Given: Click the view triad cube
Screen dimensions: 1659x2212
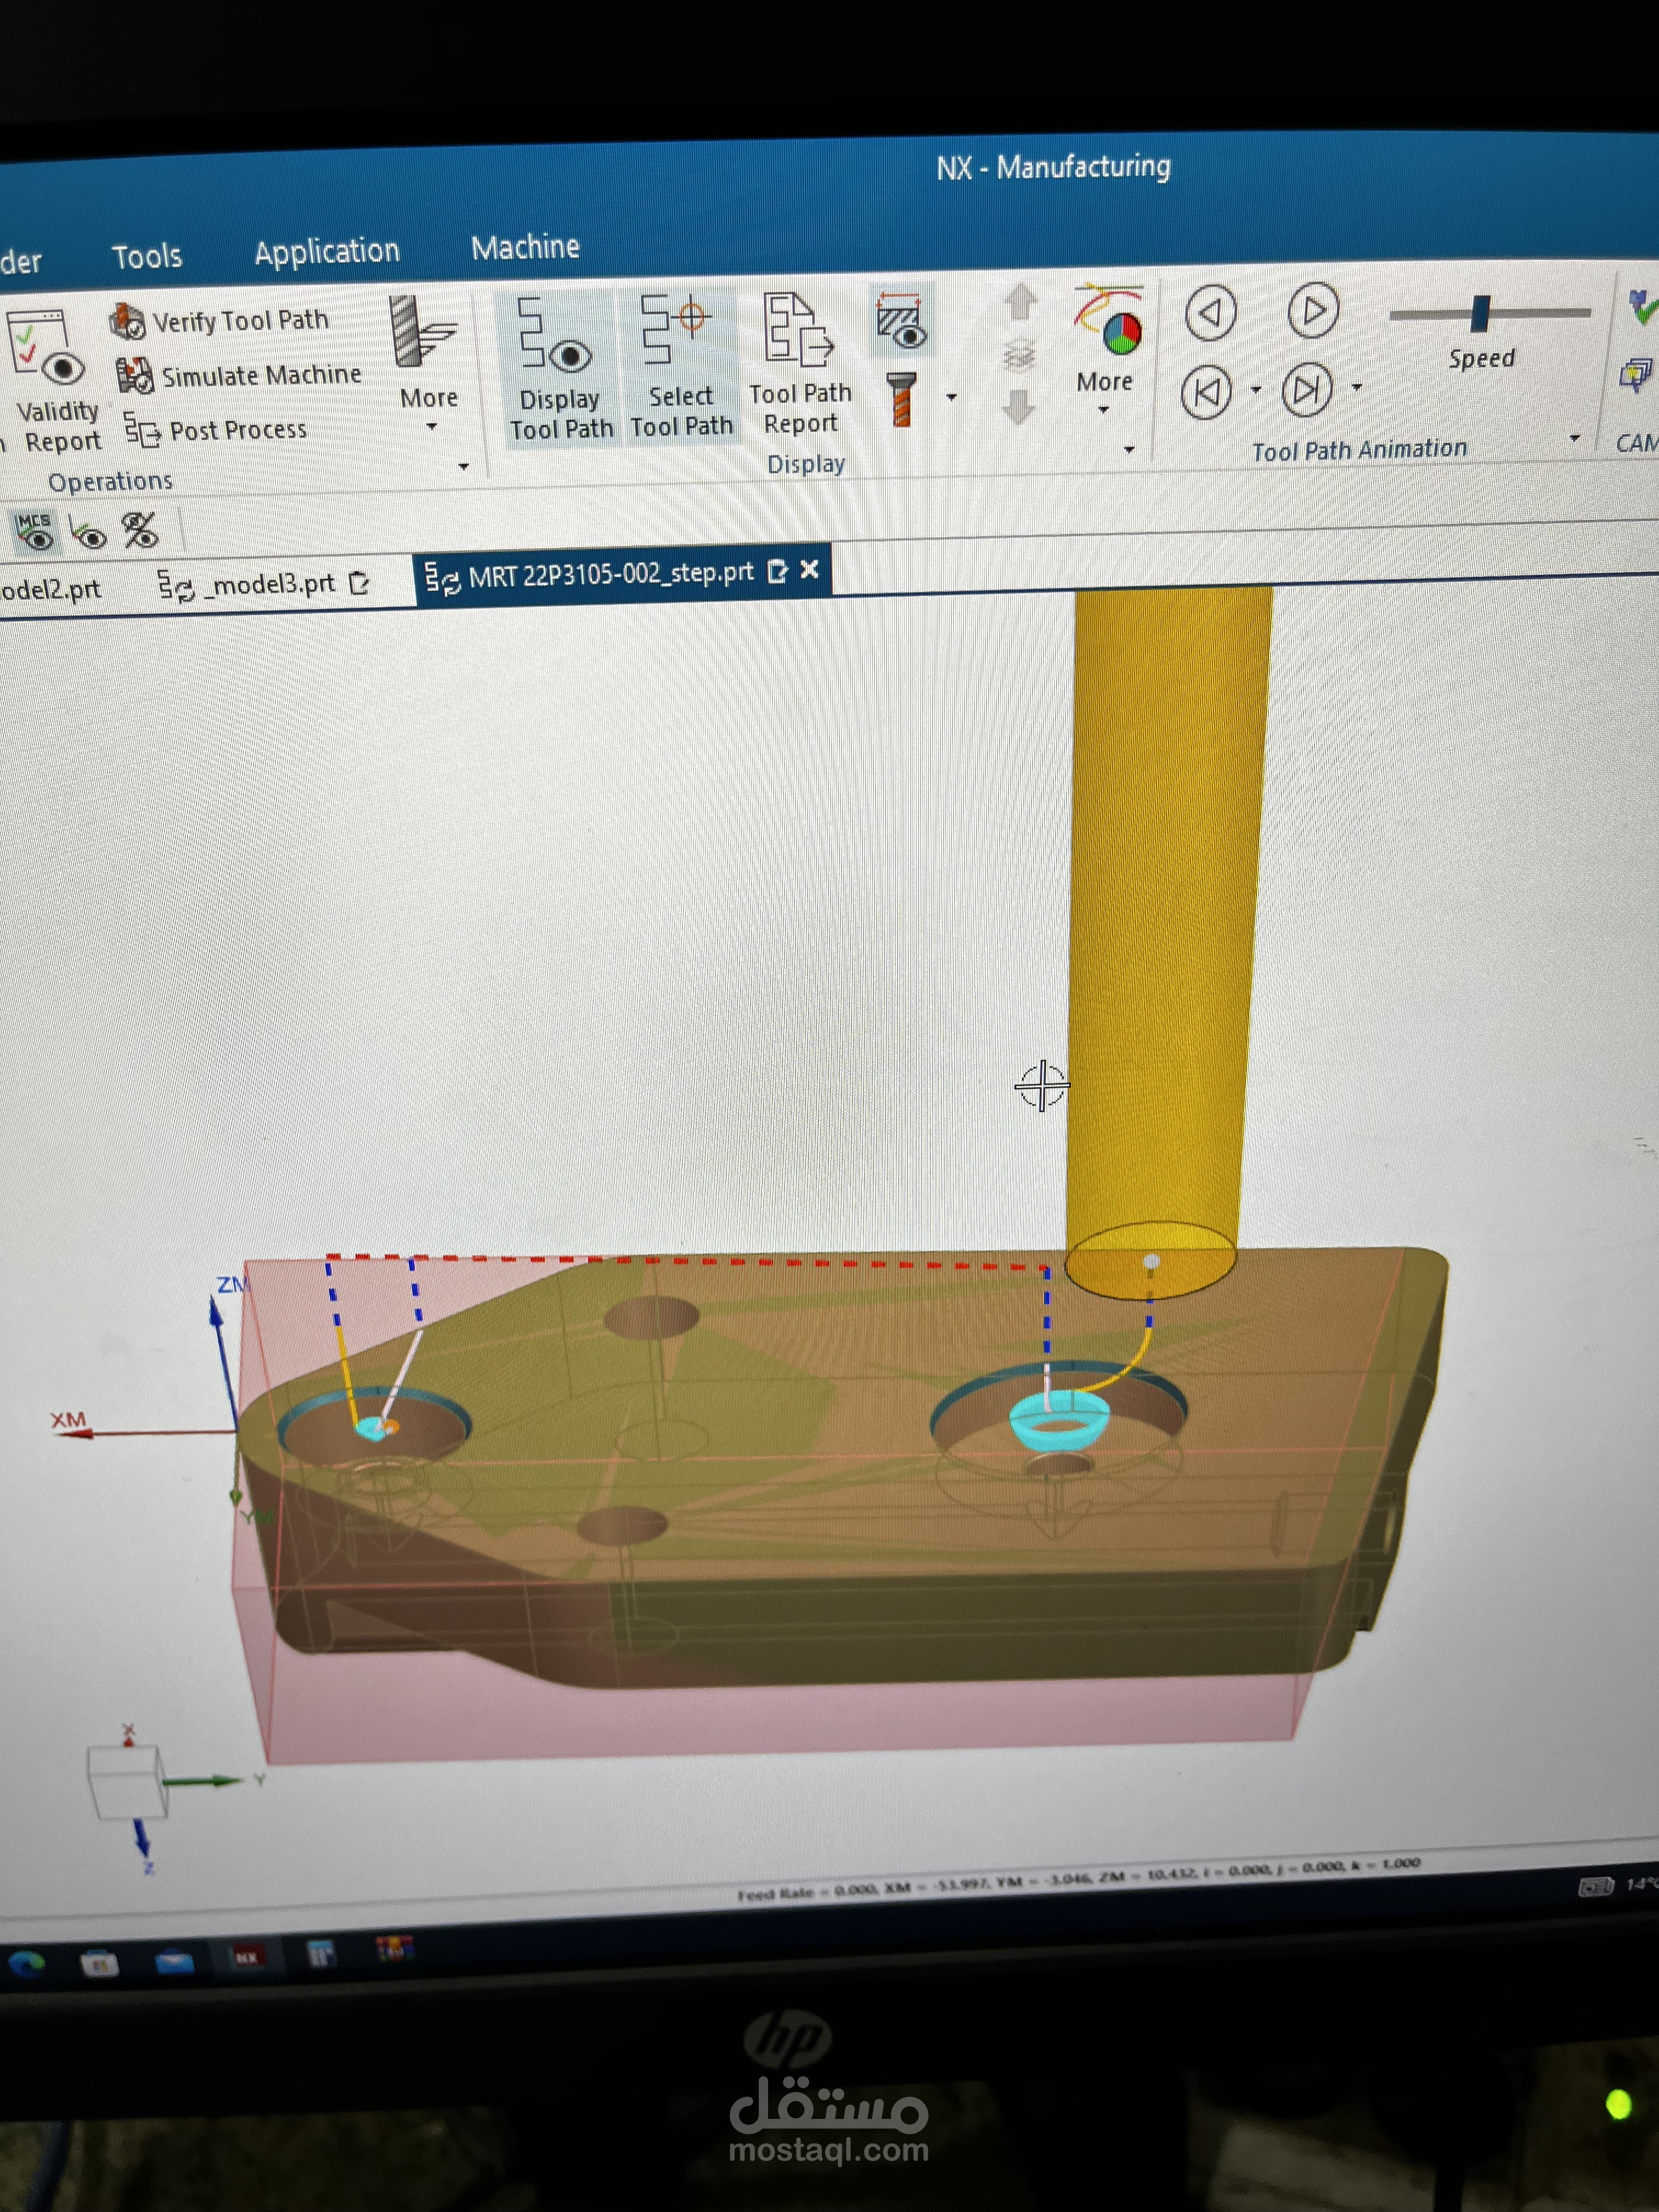Looking at the screenshot, I should pos(127,1782).
